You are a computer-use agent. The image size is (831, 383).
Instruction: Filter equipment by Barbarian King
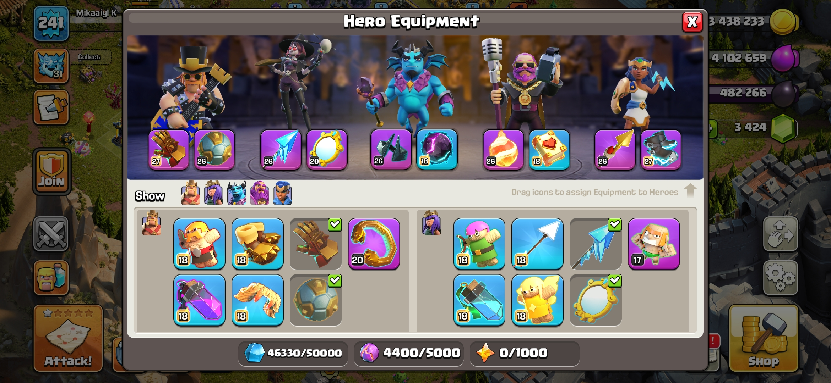pyautogui.click(x=190, y=193)
